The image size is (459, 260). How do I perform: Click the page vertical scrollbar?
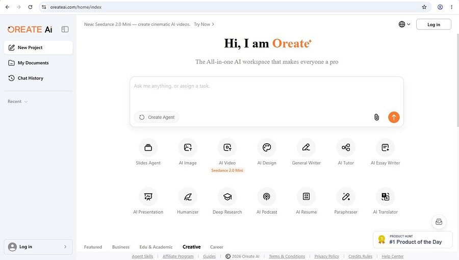click(x=457, y=80)
